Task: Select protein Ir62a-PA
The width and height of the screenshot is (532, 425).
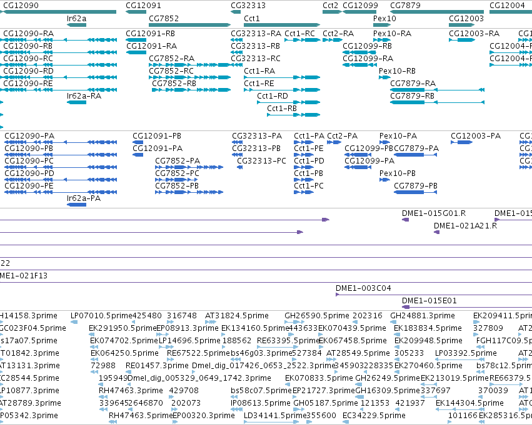Action: [x=84, y=198]
